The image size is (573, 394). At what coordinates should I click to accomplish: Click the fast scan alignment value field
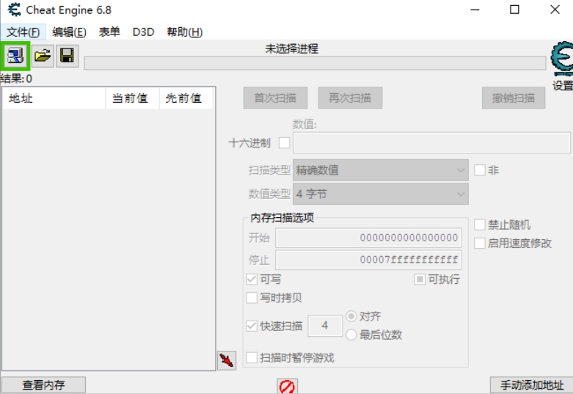pyautogui.click(x=325, y=325)
